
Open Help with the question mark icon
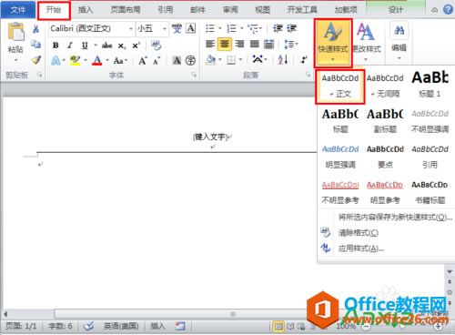448,10
